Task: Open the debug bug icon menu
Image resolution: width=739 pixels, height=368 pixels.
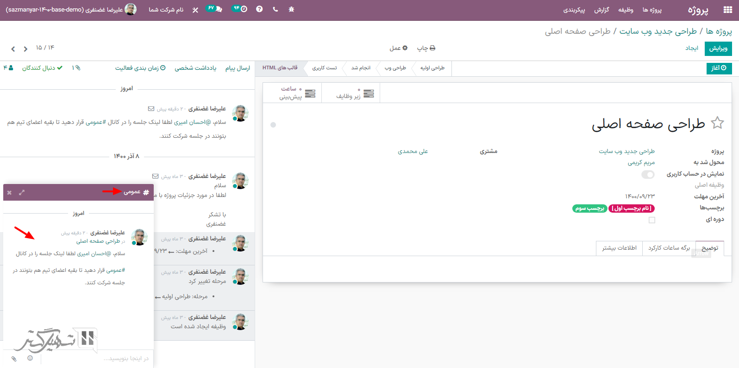Action: 291,9
